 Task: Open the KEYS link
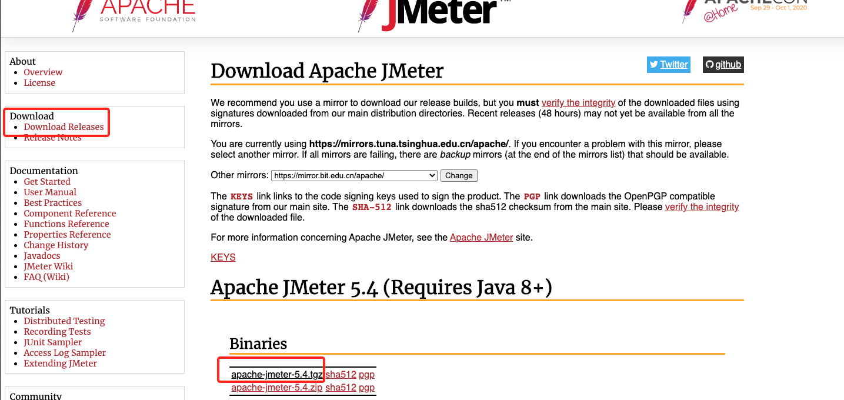pyautogui.click(x=223, y=258)
